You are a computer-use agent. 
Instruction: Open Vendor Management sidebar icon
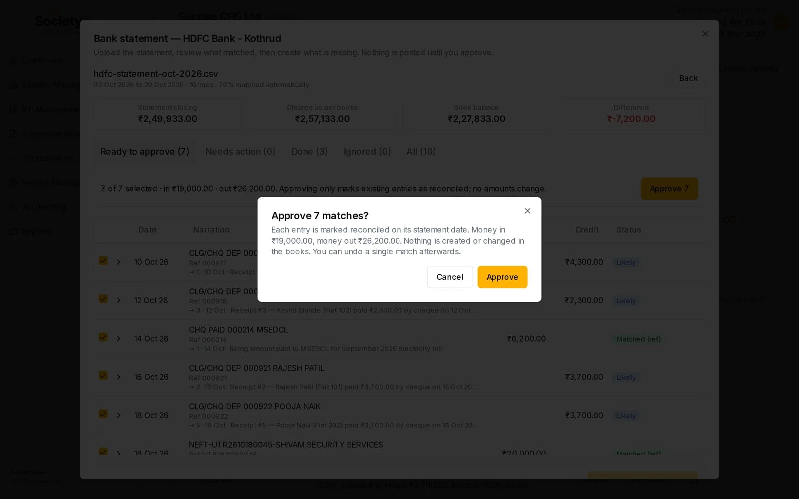pos(13,182)
